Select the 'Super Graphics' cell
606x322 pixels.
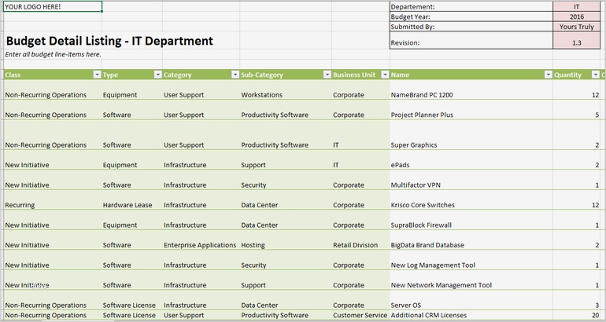tap(471, 135)
